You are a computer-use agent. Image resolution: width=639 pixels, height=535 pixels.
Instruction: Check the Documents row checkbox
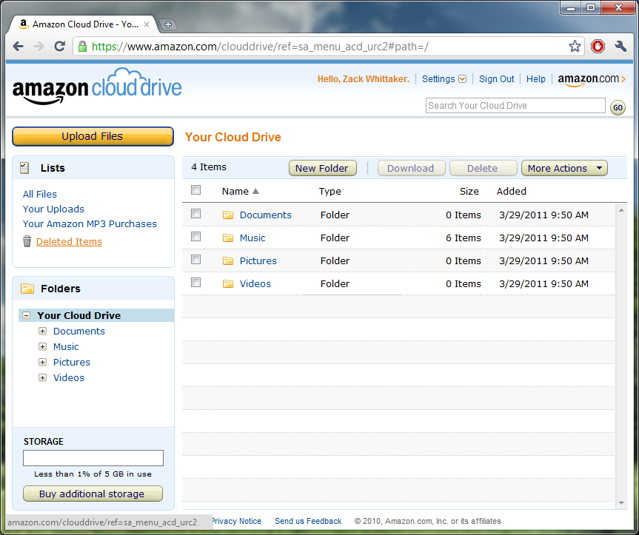pos(196,213)
